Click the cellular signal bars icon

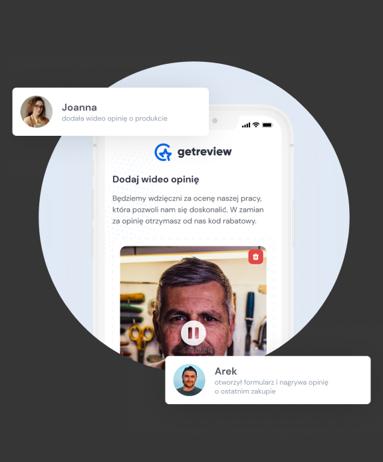[246, 126]
